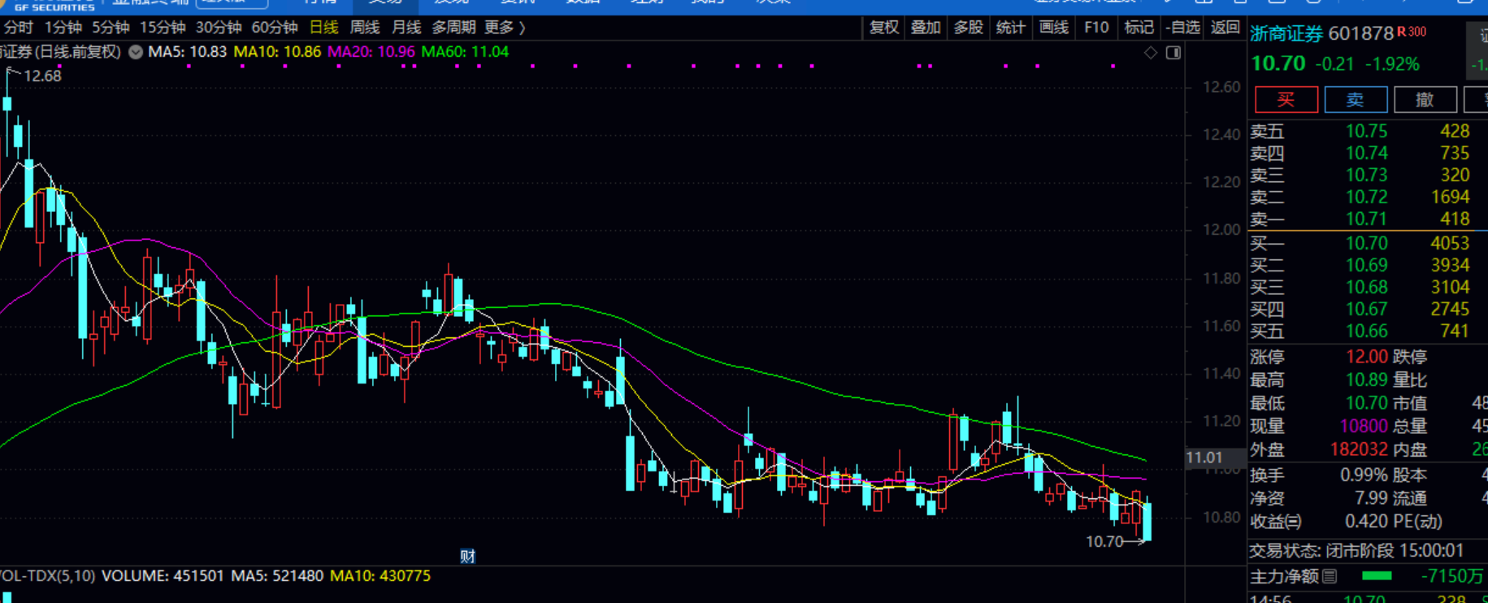Click stock code 601878
Image resolution: width=1488 pixels, height=603 pixels.
point(1360,34)
